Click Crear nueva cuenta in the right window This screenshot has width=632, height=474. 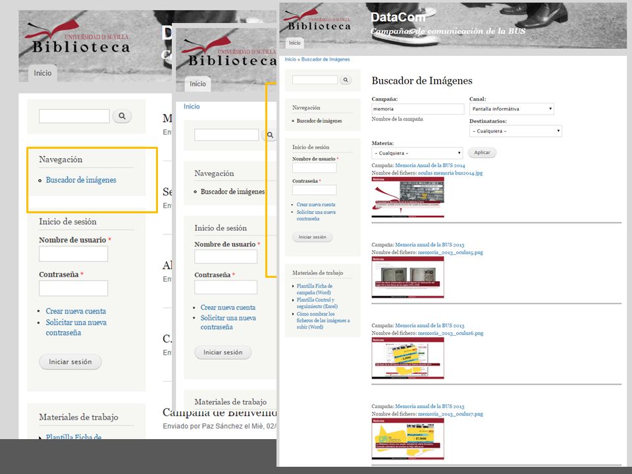(316, 205)
